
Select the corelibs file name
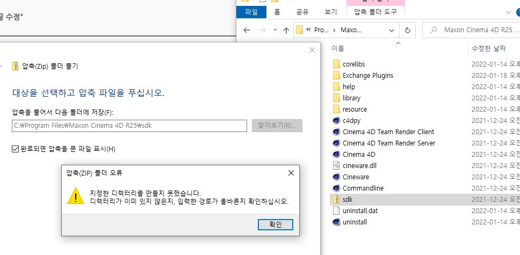353,64
